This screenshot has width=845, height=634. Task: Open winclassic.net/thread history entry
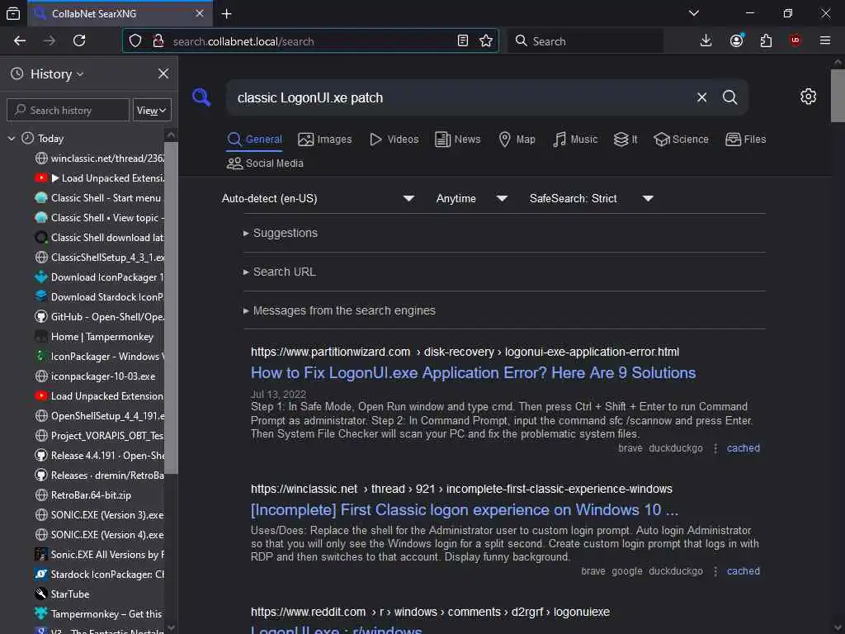pos(100,158)
